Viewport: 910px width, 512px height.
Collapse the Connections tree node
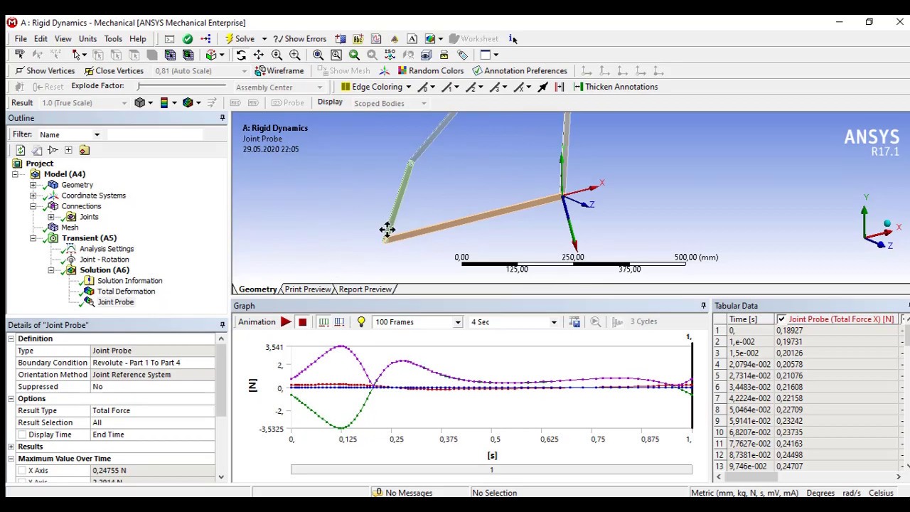click(x=33, y=206)
